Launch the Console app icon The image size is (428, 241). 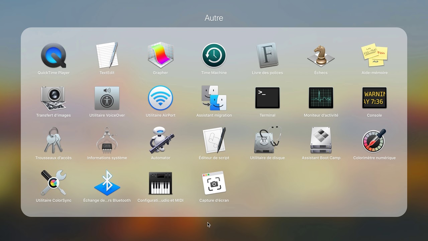click(374, 98)
